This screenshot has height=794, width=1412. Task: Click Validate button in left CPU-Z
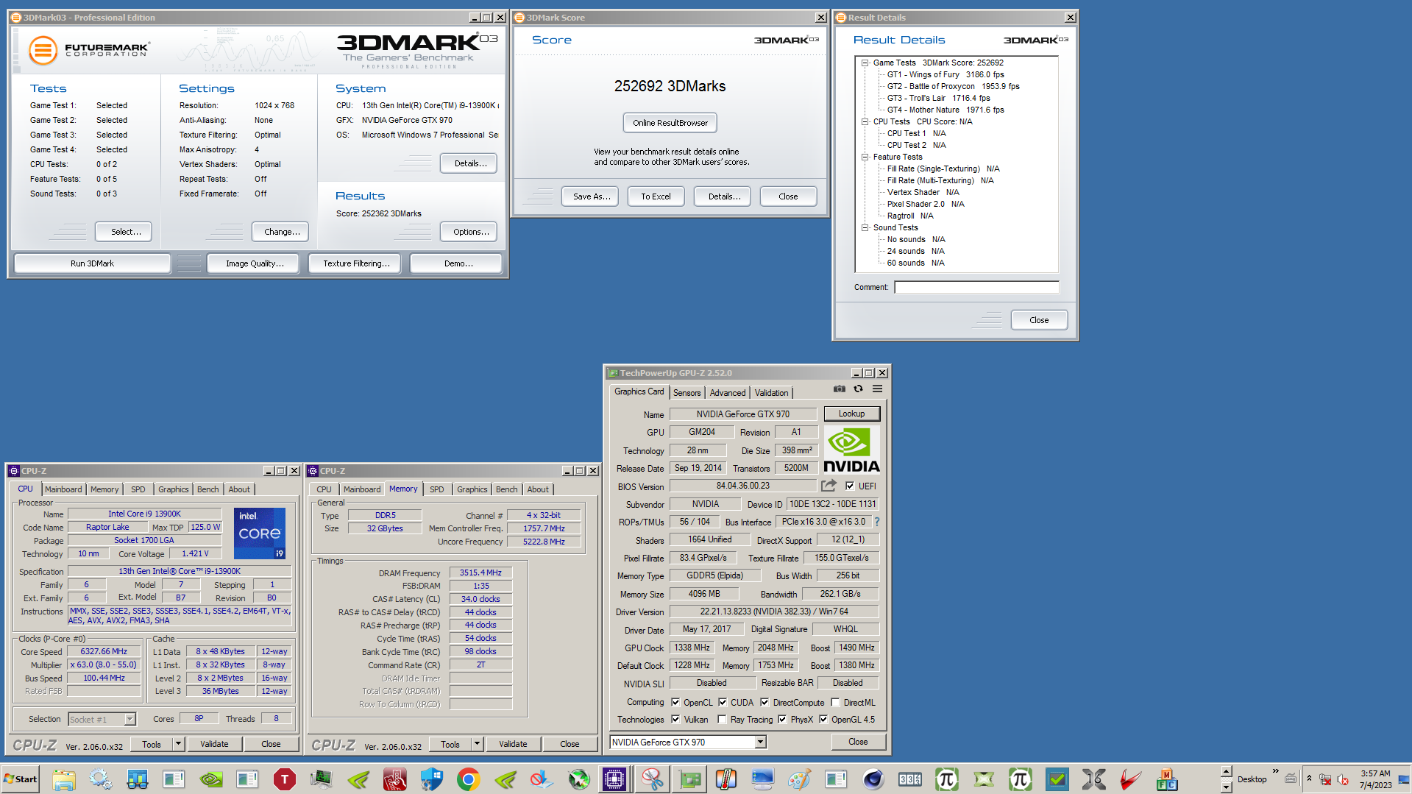214,744
